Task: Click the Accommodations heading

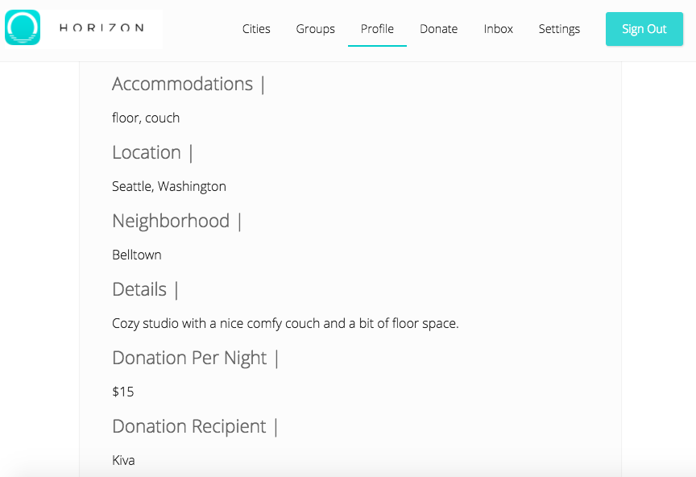Action: pos(182,84)
